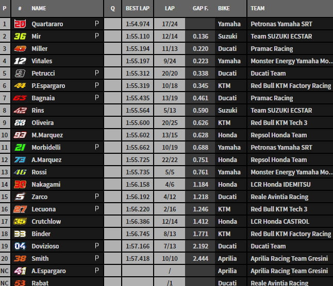The width and height of the screenshot is (333, 286).
Task: Click Petrucci's number 9 badge
Action: tap(20, 73)
